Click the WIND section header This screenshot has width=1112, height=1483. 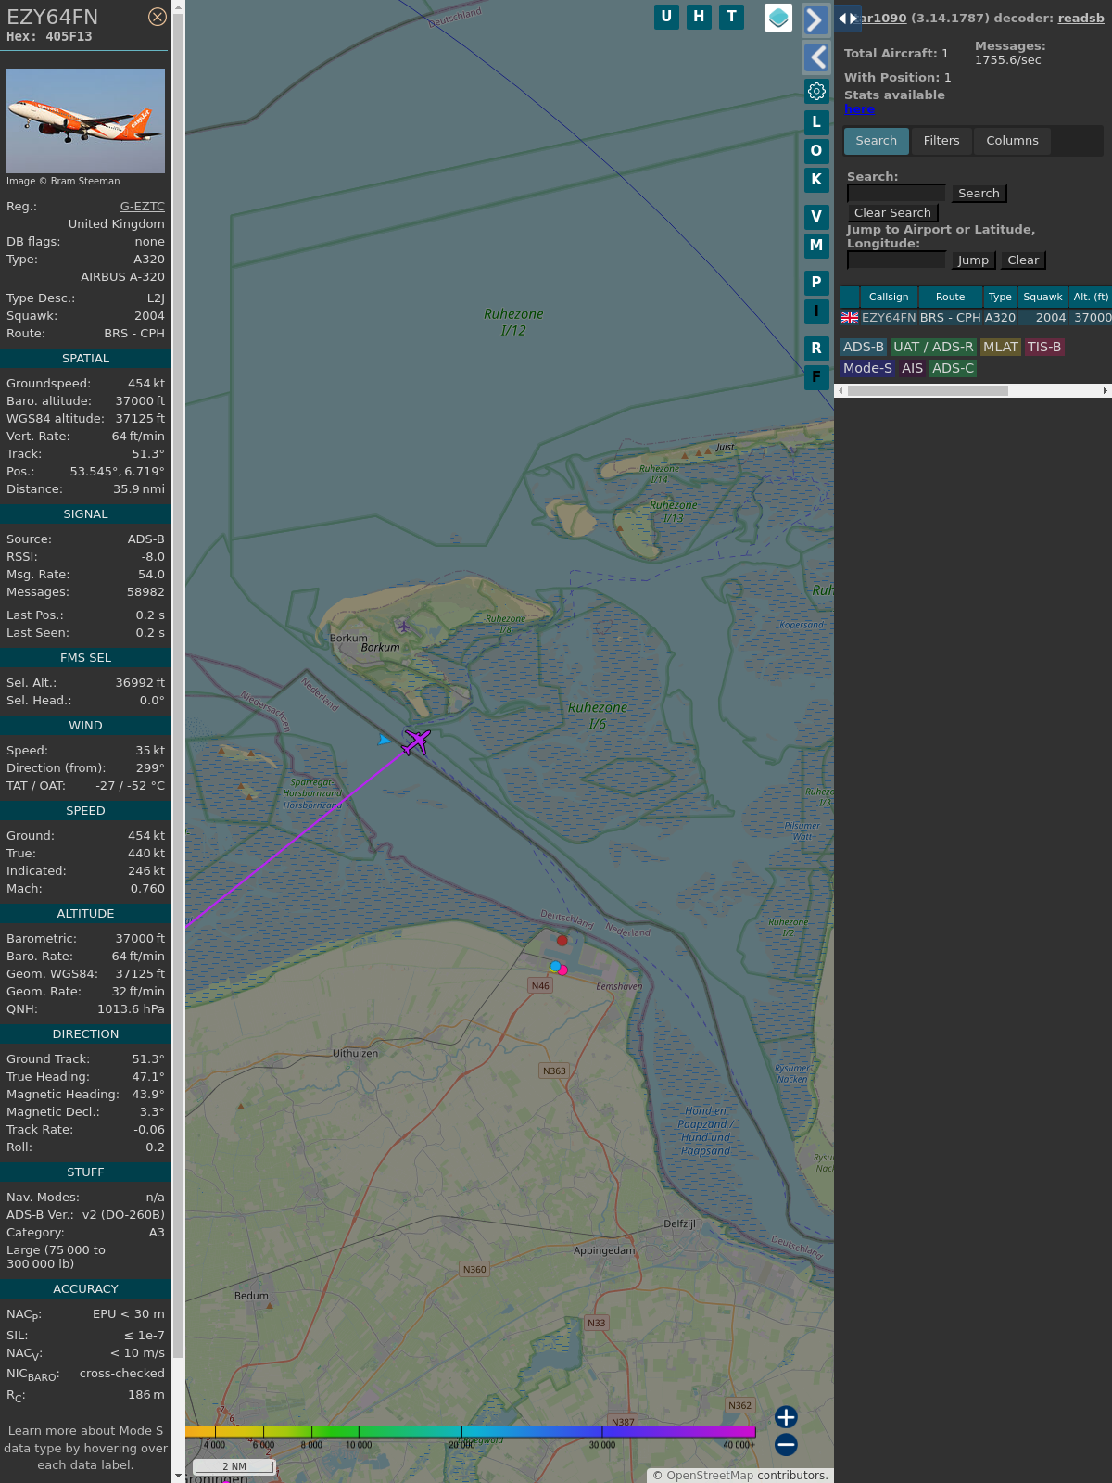(x=85, y=725)
